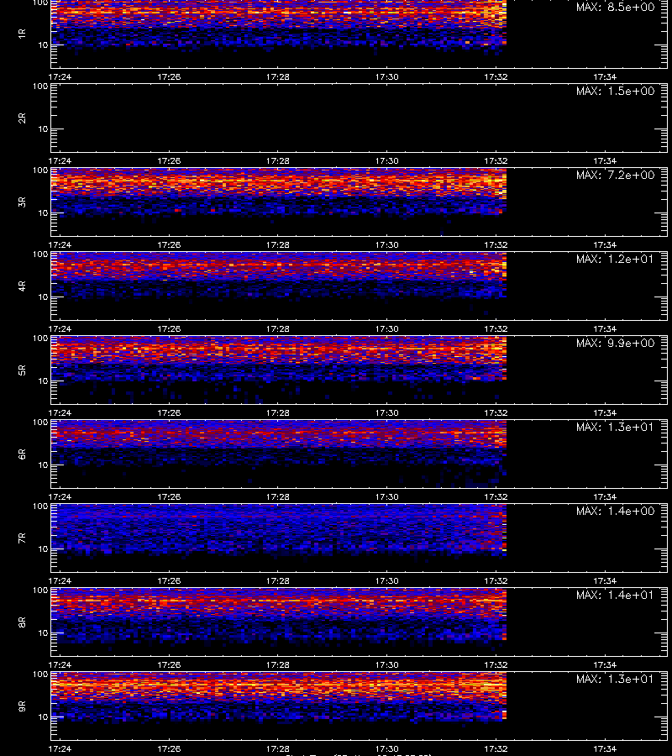Click the MAX: 1.4e+00 label in panel 7R
This screenshot has height=756, width=672.
(615, 511)
